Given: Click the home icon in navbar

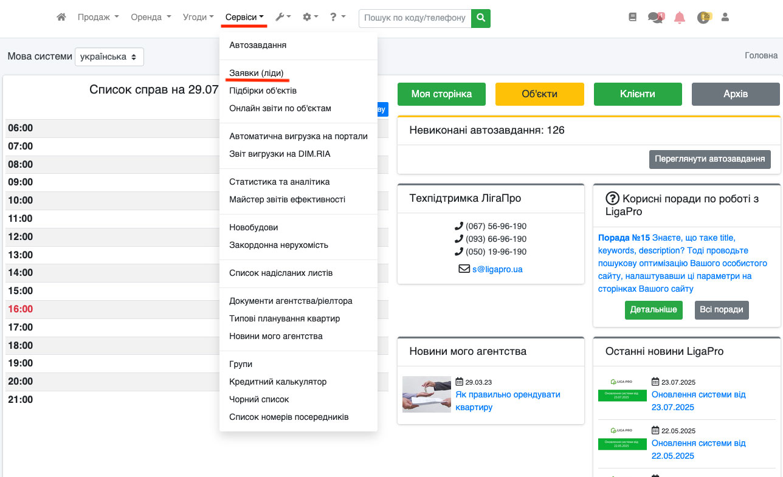Looking at the screenshot, I should click(x=61, y=18).
